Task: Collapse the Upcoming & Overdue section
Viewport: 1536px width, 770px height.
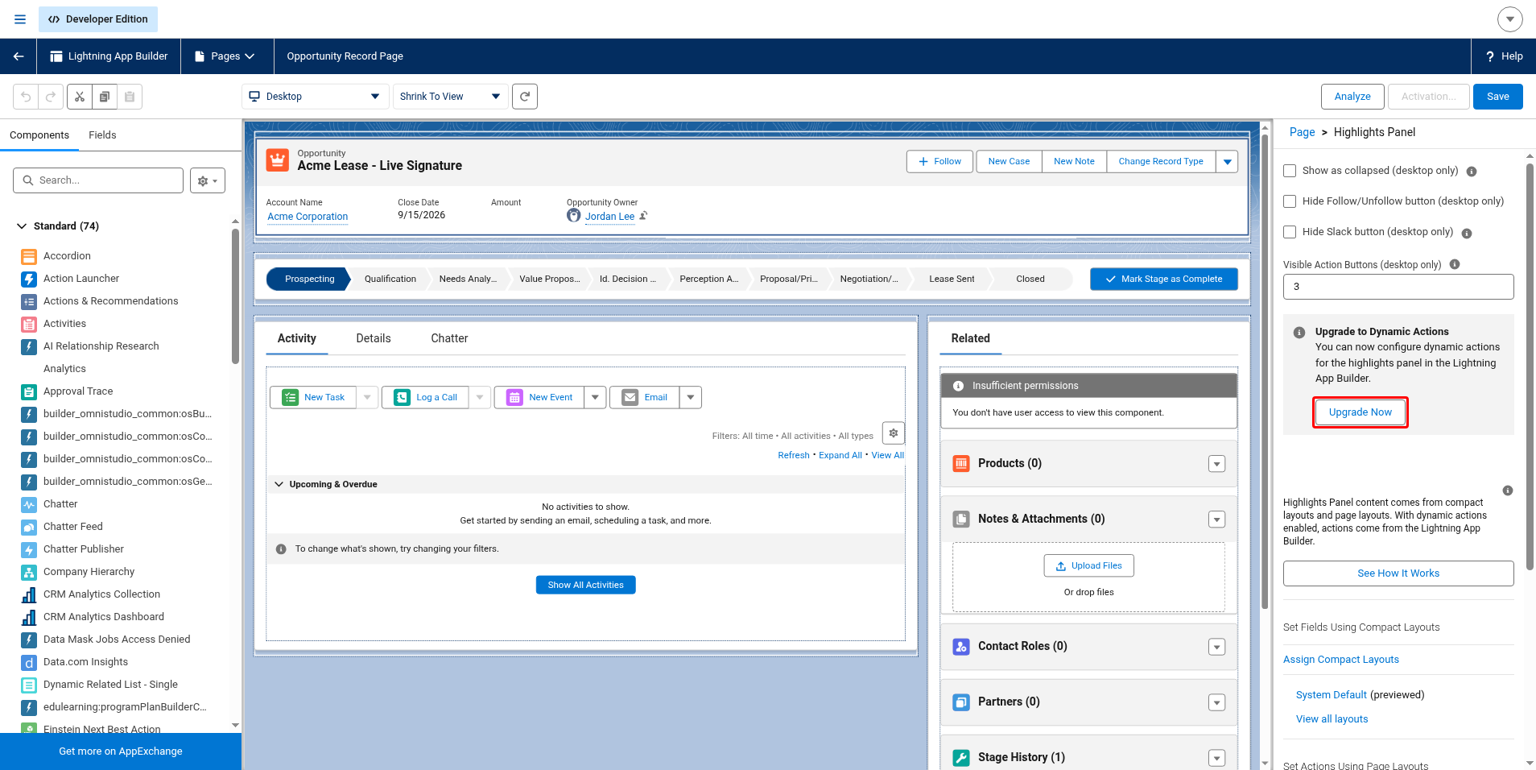Action: 279,484
